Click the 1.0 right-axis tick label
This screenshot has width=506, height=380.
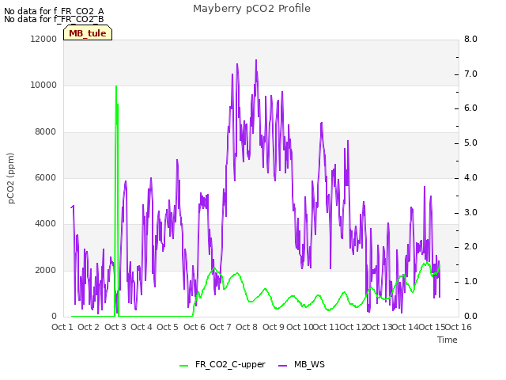point(470,282)
